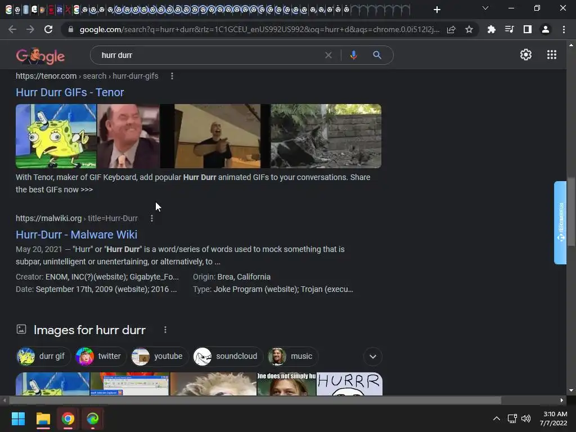The image size is (576, 432).
Task: Share this page from address bar
Action: click(451, 29)
